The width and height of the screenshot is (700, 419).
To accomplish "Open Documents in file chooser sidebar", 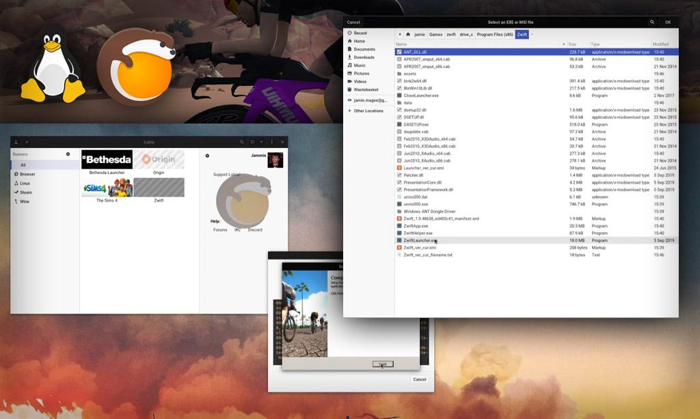I will pyautogui.click(x=364, y=49).
